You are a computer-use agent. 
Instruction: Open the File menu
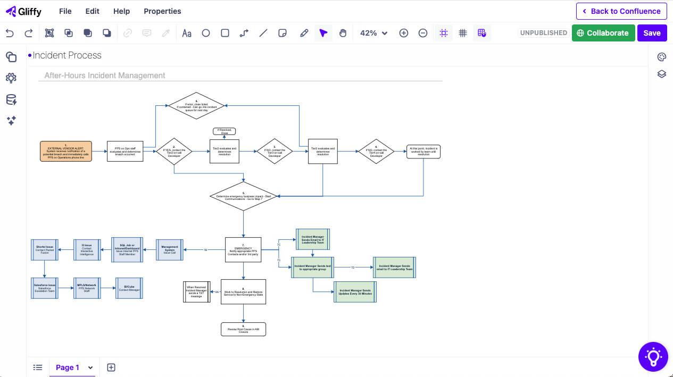tap(65, 11)
